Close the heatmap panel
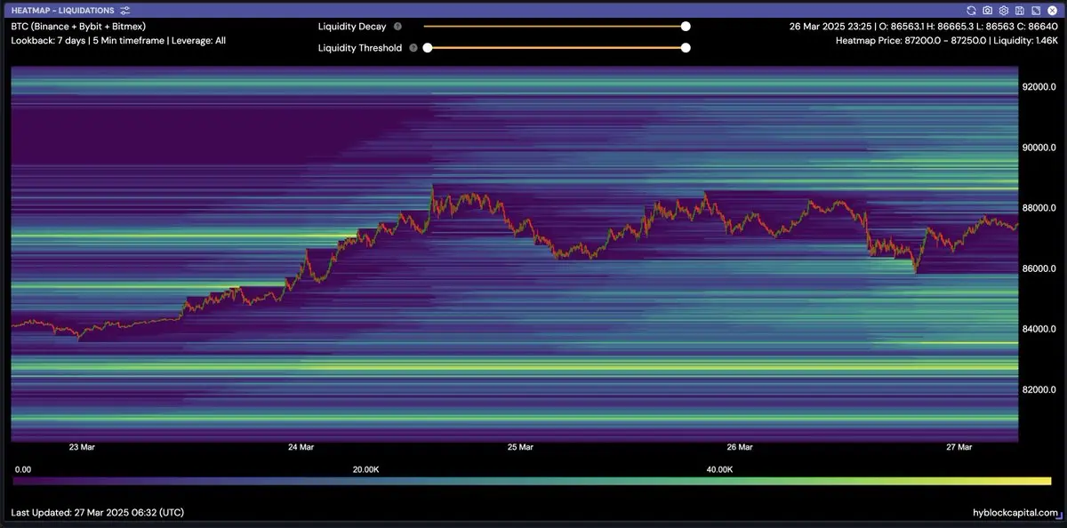 point(1052,11)
